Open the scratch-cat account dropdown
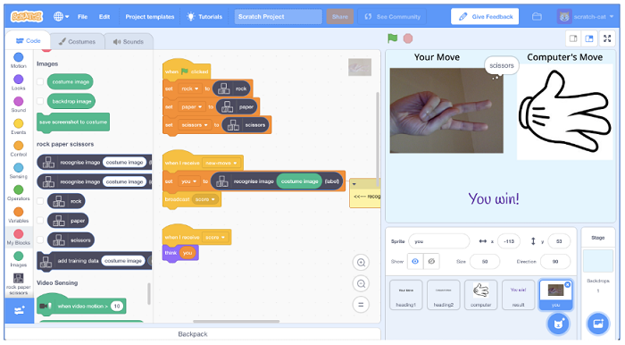The width and height of the screenshot is (625, 345). (585, 17)
